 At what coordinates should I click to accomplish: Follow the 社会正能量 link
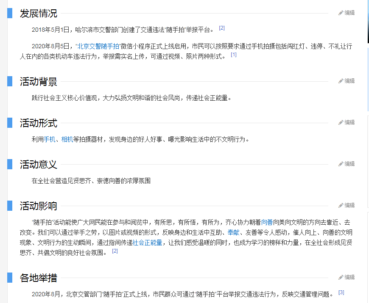click(x=148, y=242)
